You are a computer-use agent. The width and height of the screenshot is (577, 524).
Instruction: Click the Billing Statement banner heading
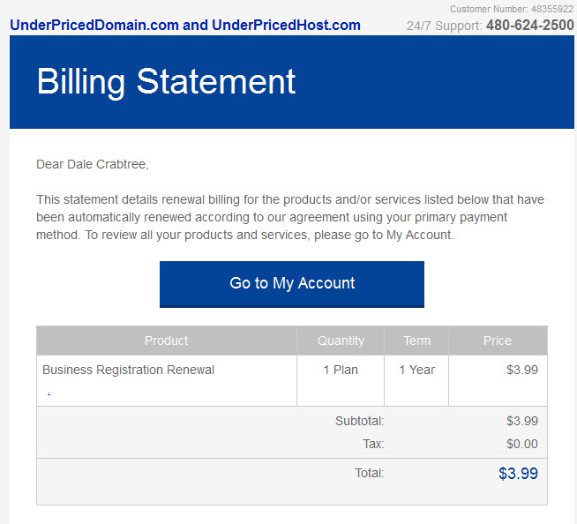pos(166,82)
